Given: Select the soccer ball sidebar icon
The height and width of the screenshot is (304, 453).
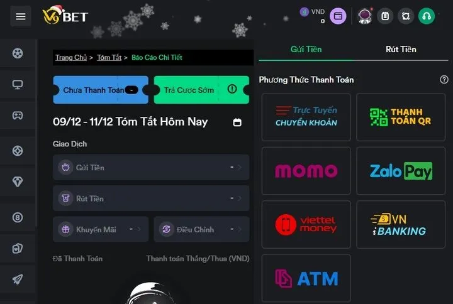Looking at the screenshot, I should click(18, 53).
